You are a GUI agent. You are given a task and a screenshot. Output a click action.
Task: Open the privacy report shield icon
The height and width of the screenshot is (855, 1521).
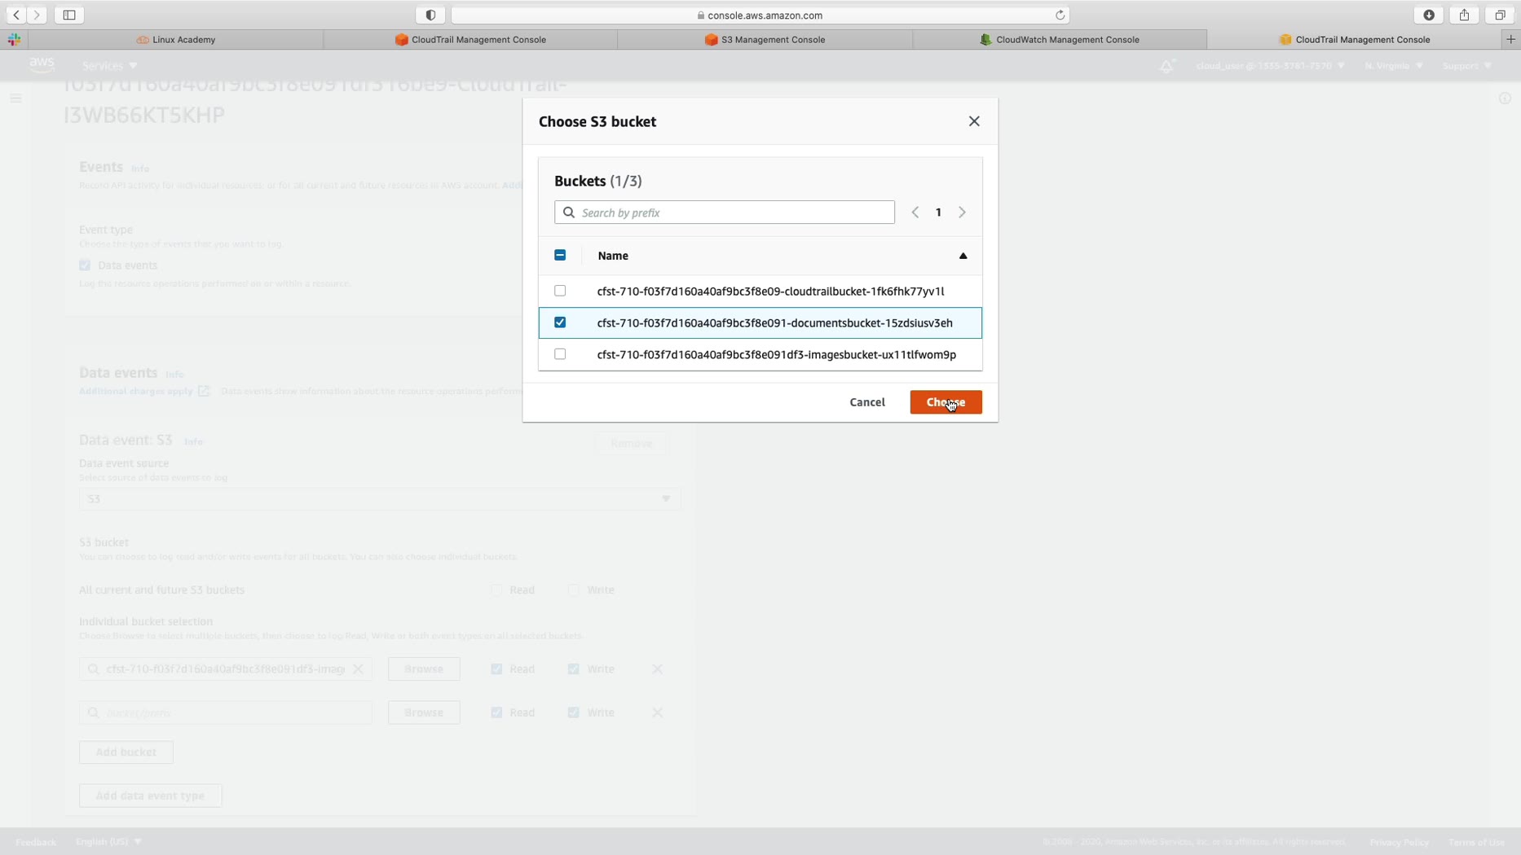[x=430, y=15]
